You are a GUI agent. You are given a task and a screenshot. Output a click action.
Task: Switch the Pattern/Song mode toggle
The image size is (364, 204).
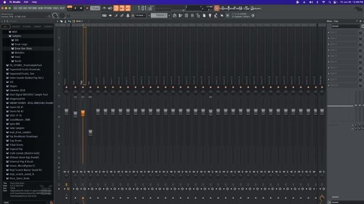click(69, 8)
